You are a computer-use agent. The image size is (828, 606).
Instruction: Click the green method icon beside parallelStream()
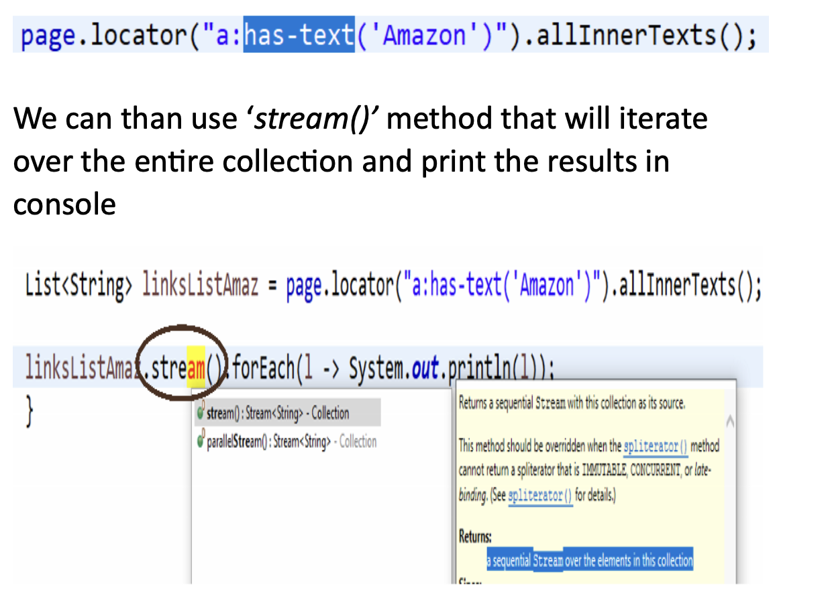pos(201,441)
